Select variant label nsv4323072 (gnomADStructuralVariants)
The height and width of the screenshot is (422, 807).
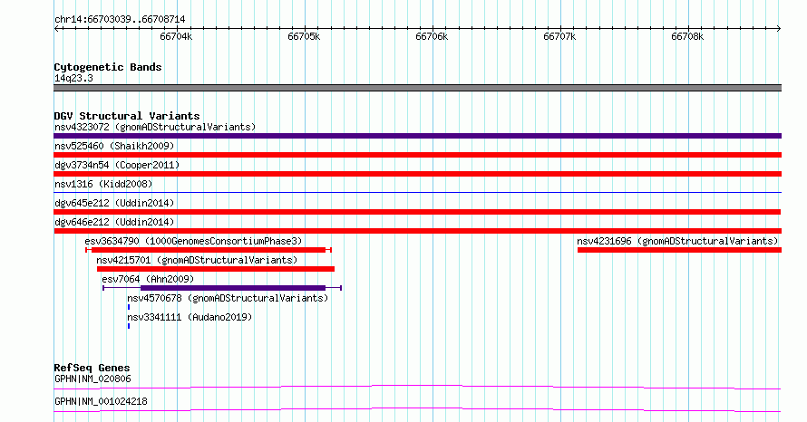click(155, 127)
